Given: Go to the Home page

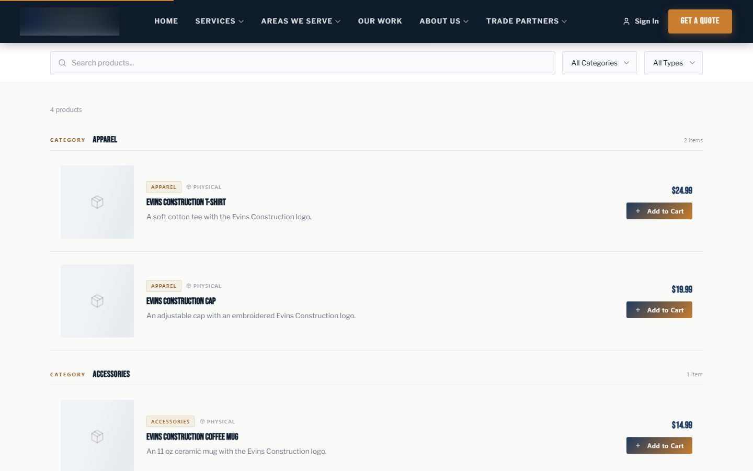Looking at the screenshot, I should coord(166,21).
